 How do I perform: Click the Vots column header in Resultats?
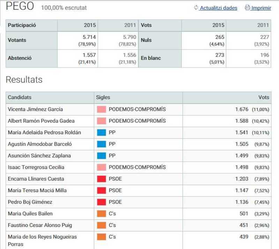(x=227, y=98)
